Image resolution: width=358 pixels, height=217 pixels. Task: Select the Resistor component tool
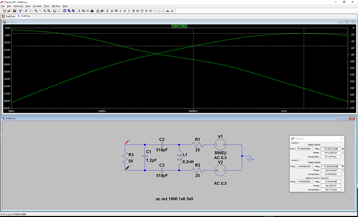click(120, 10)
